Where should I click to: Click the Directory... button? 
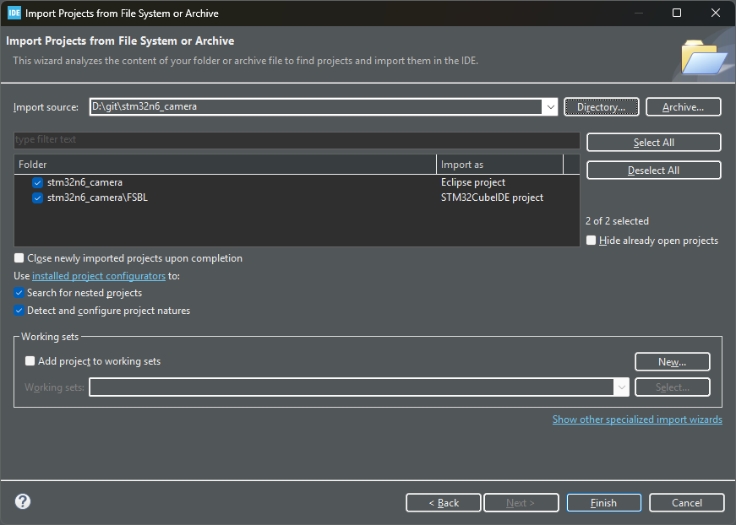(601, 107)
